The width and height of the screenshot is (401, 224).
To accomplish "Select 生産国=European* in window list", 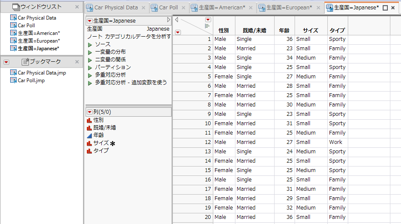I will pos(39,41).
